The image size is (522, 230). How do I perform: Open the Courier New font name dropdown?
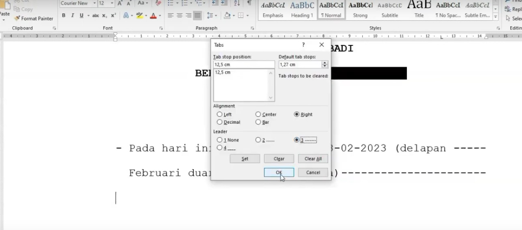point(95,3)
